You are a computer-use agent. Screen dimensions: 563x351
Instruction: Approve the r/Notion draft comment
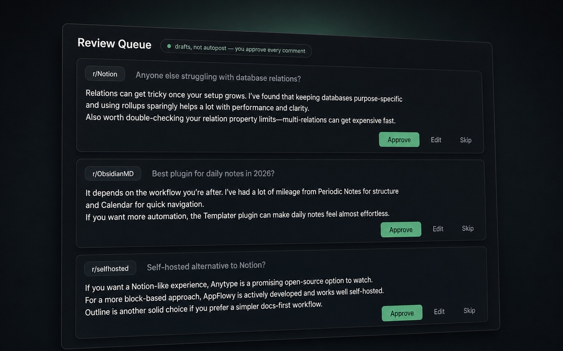399,140
